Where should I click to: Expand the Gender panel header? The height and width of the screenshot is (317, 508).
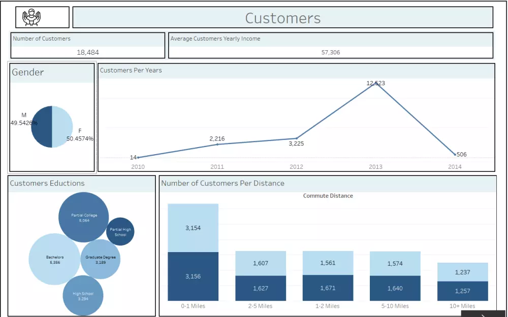click(29, 73)
